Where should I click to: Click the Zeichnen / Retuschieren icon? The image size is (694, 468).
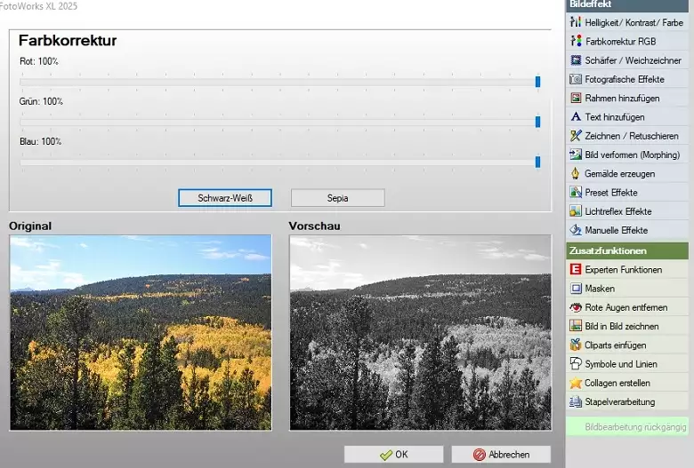(576, 135)
